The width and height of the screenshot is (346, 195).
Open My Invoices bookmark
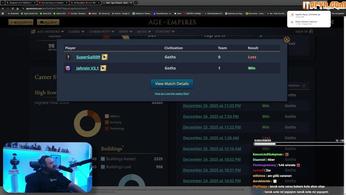point(255,13)
